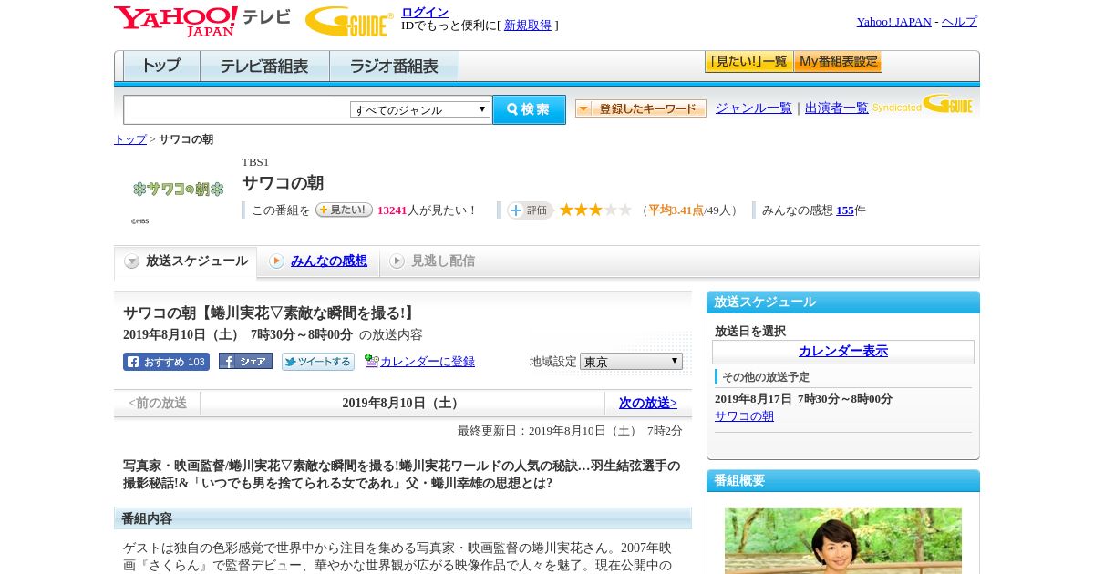The width and height of the screenshot is (1094, 574).
Task: Click the Facebook おすすめ 103 button
Action: pyautogui.click(x=166, y=362)
